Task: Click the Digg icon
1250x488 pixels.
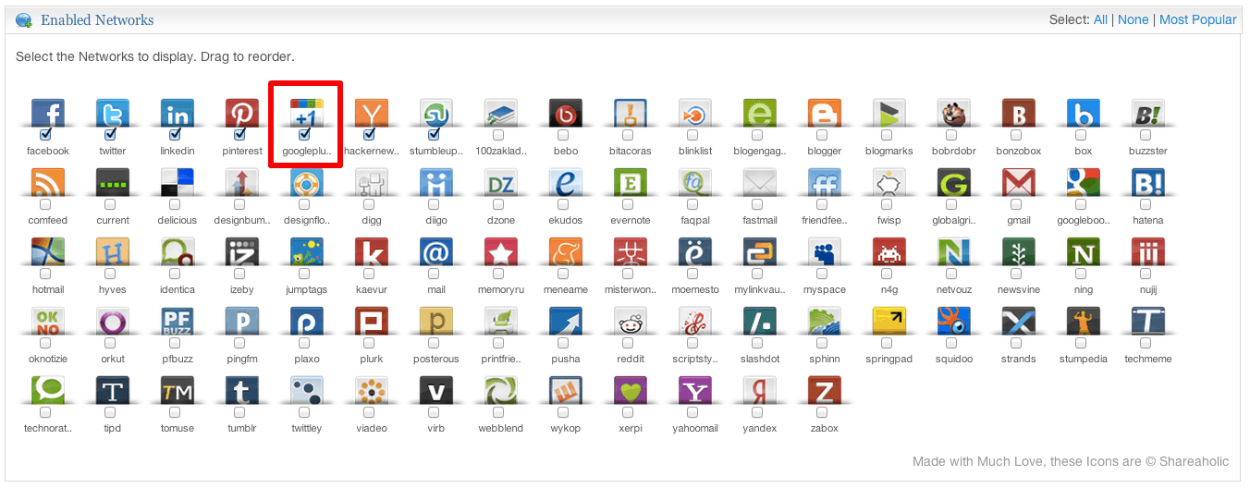Action: [x=372, y=184]
